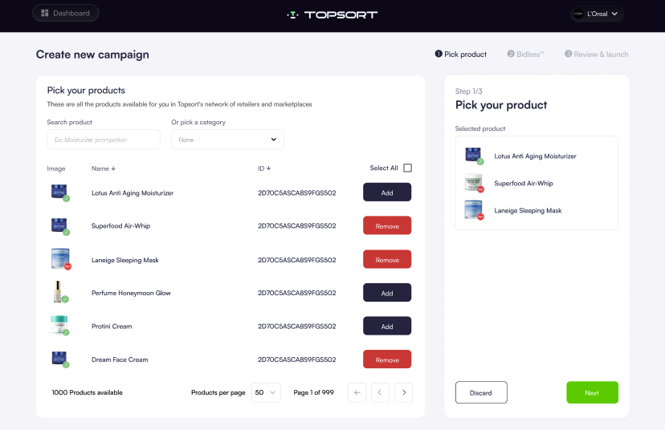
Task: Open the category picker dropdown
Action: click(227, 140)
